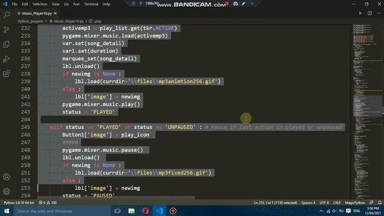This screenshot has width=384, height=216.
Task: Click 'pygame.mixer.music.play()' on line 242
Action: point(101,104)
